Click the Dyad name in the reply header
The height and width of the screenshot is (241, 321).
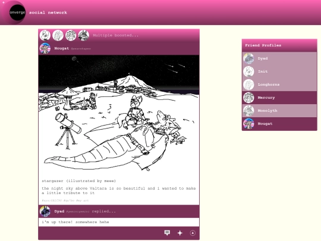(x=59, y=211)
